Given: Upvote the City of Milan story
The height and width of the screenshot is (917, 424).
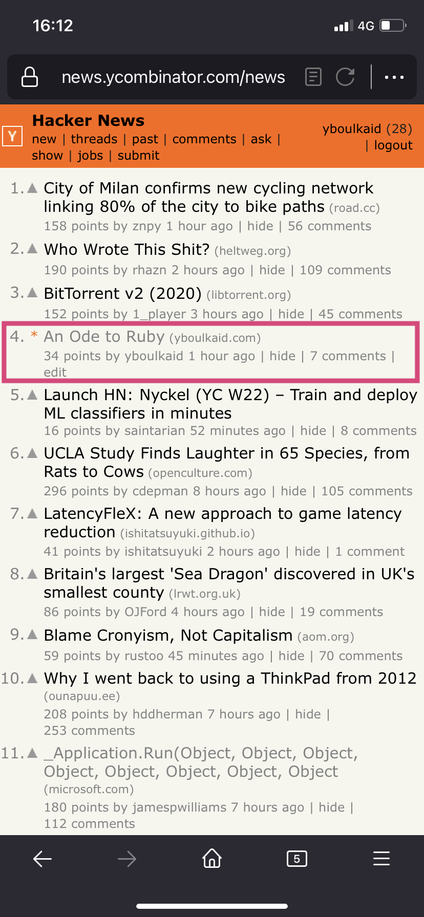Looking at the screenshot, I should click(x=32, y=188).
